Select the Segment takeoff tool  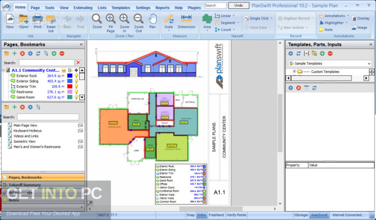click(x=225, y=23)
